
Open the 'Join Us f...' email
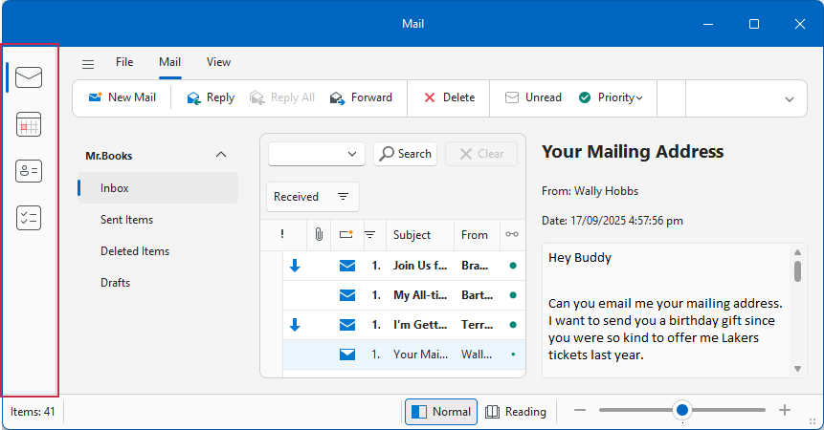click(x=404, y=266)
